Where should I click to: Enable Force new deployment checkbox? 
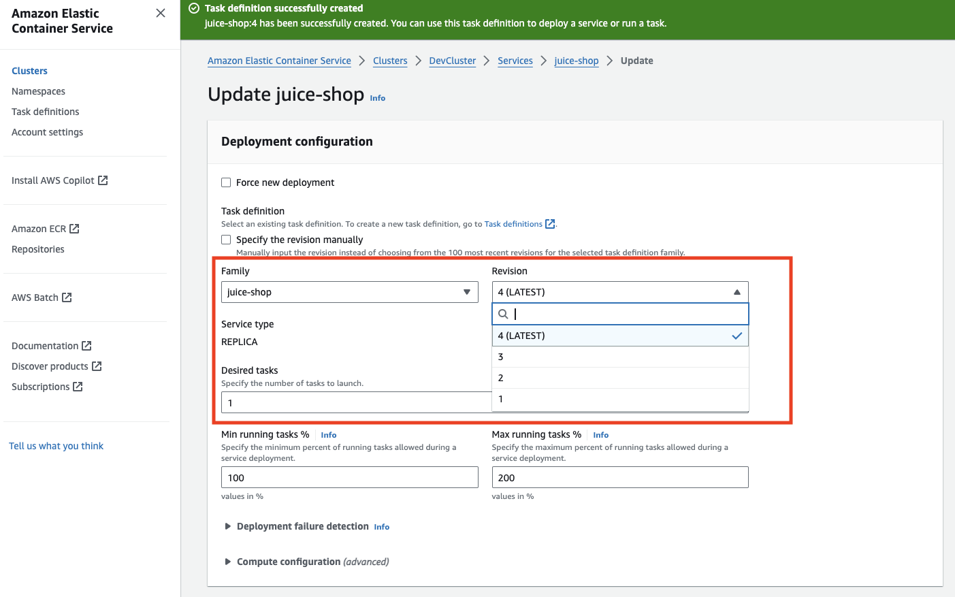pos(226,182)
